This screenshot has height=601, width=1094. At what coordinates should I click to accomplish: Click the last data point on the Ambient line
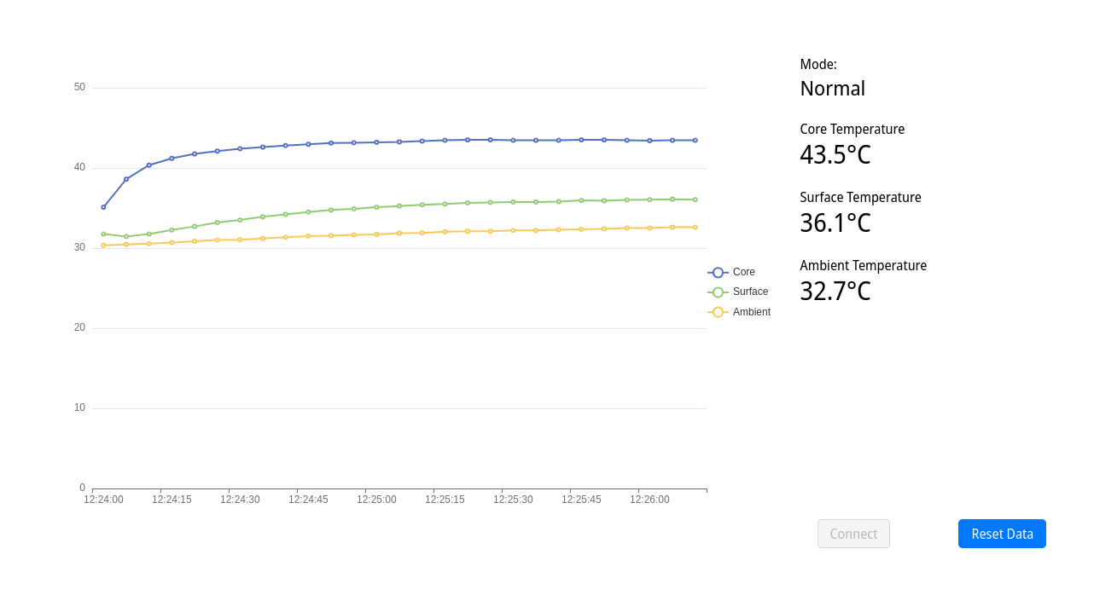coord(696,227)
